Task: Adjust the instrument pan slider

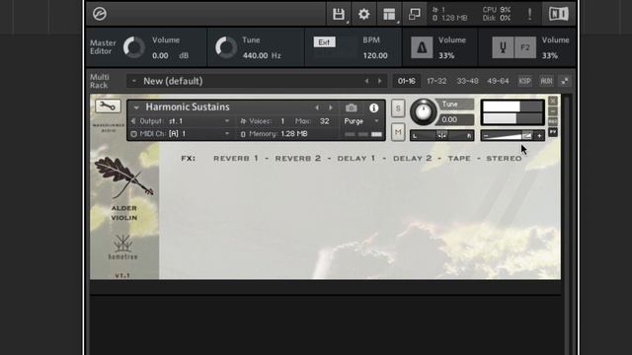Action: [x=441, y=135]
